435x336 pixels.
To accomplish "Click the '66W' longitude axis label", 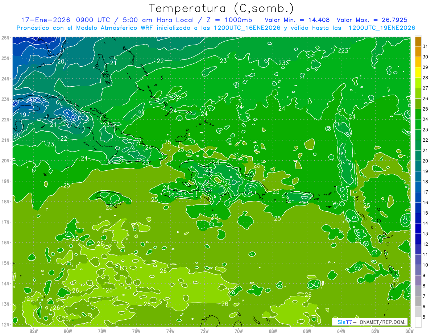I will coord(307,331).
